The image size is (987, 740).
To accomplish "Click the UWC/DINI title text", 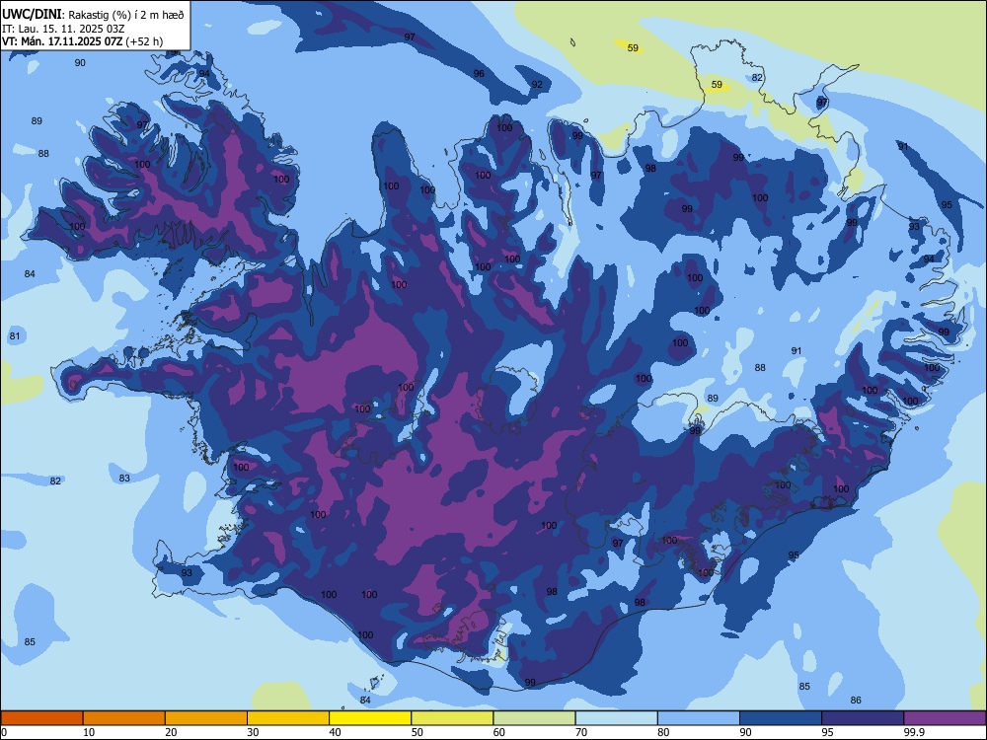I will 32,14.
